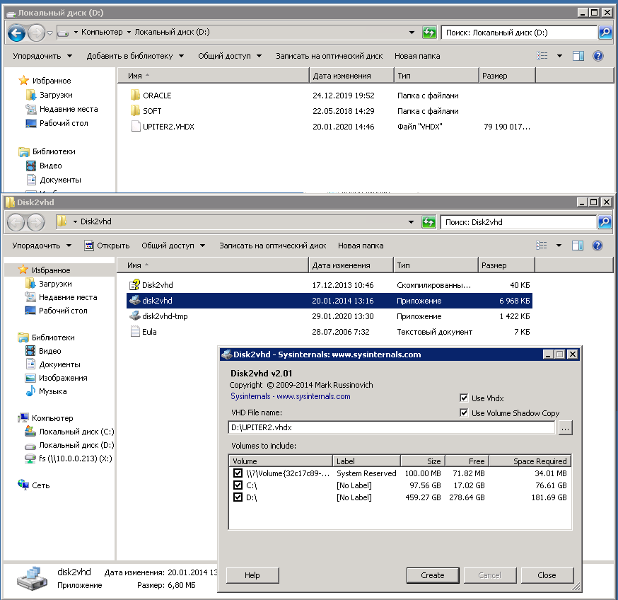
Task: Click browse (...) button for VHD file name
Action: click(565, 427)
